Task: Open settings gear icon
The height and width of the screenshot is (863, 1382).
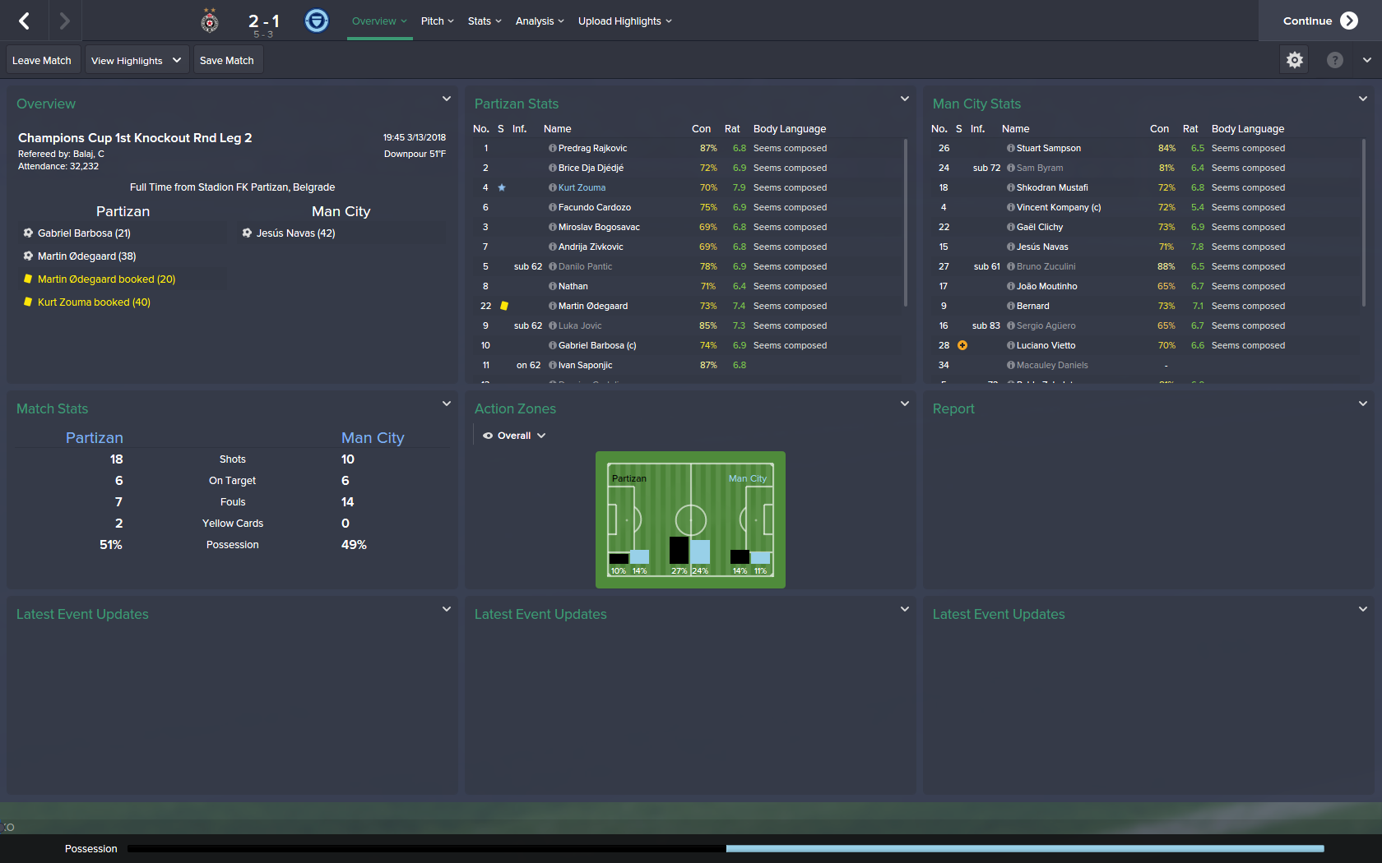Action: 1295,60
